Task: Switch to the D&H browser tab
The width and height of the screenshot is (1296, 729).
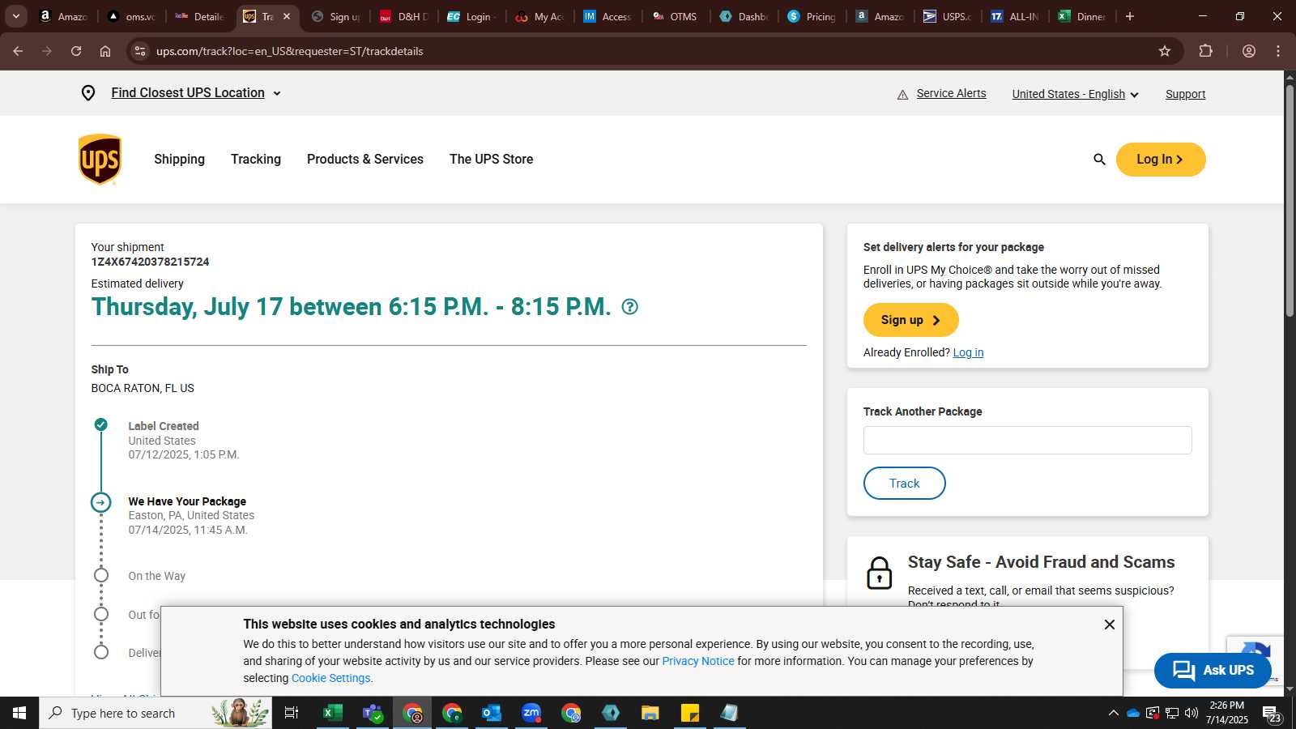Action: 404,16
